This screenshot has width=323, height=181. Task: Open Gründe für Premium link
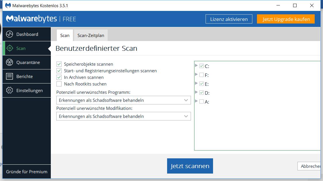click(27, 172)
